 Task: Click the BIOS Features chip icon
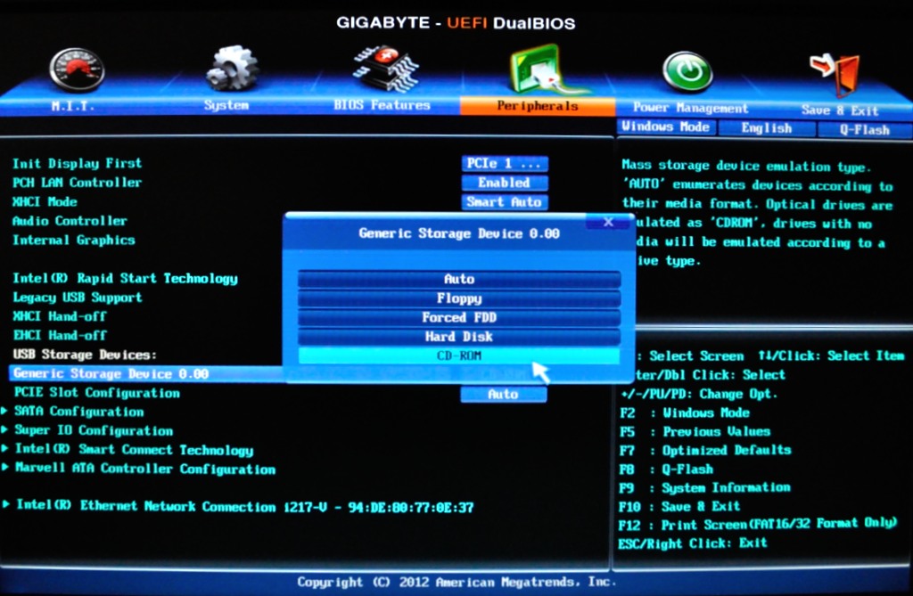(385, 69)
